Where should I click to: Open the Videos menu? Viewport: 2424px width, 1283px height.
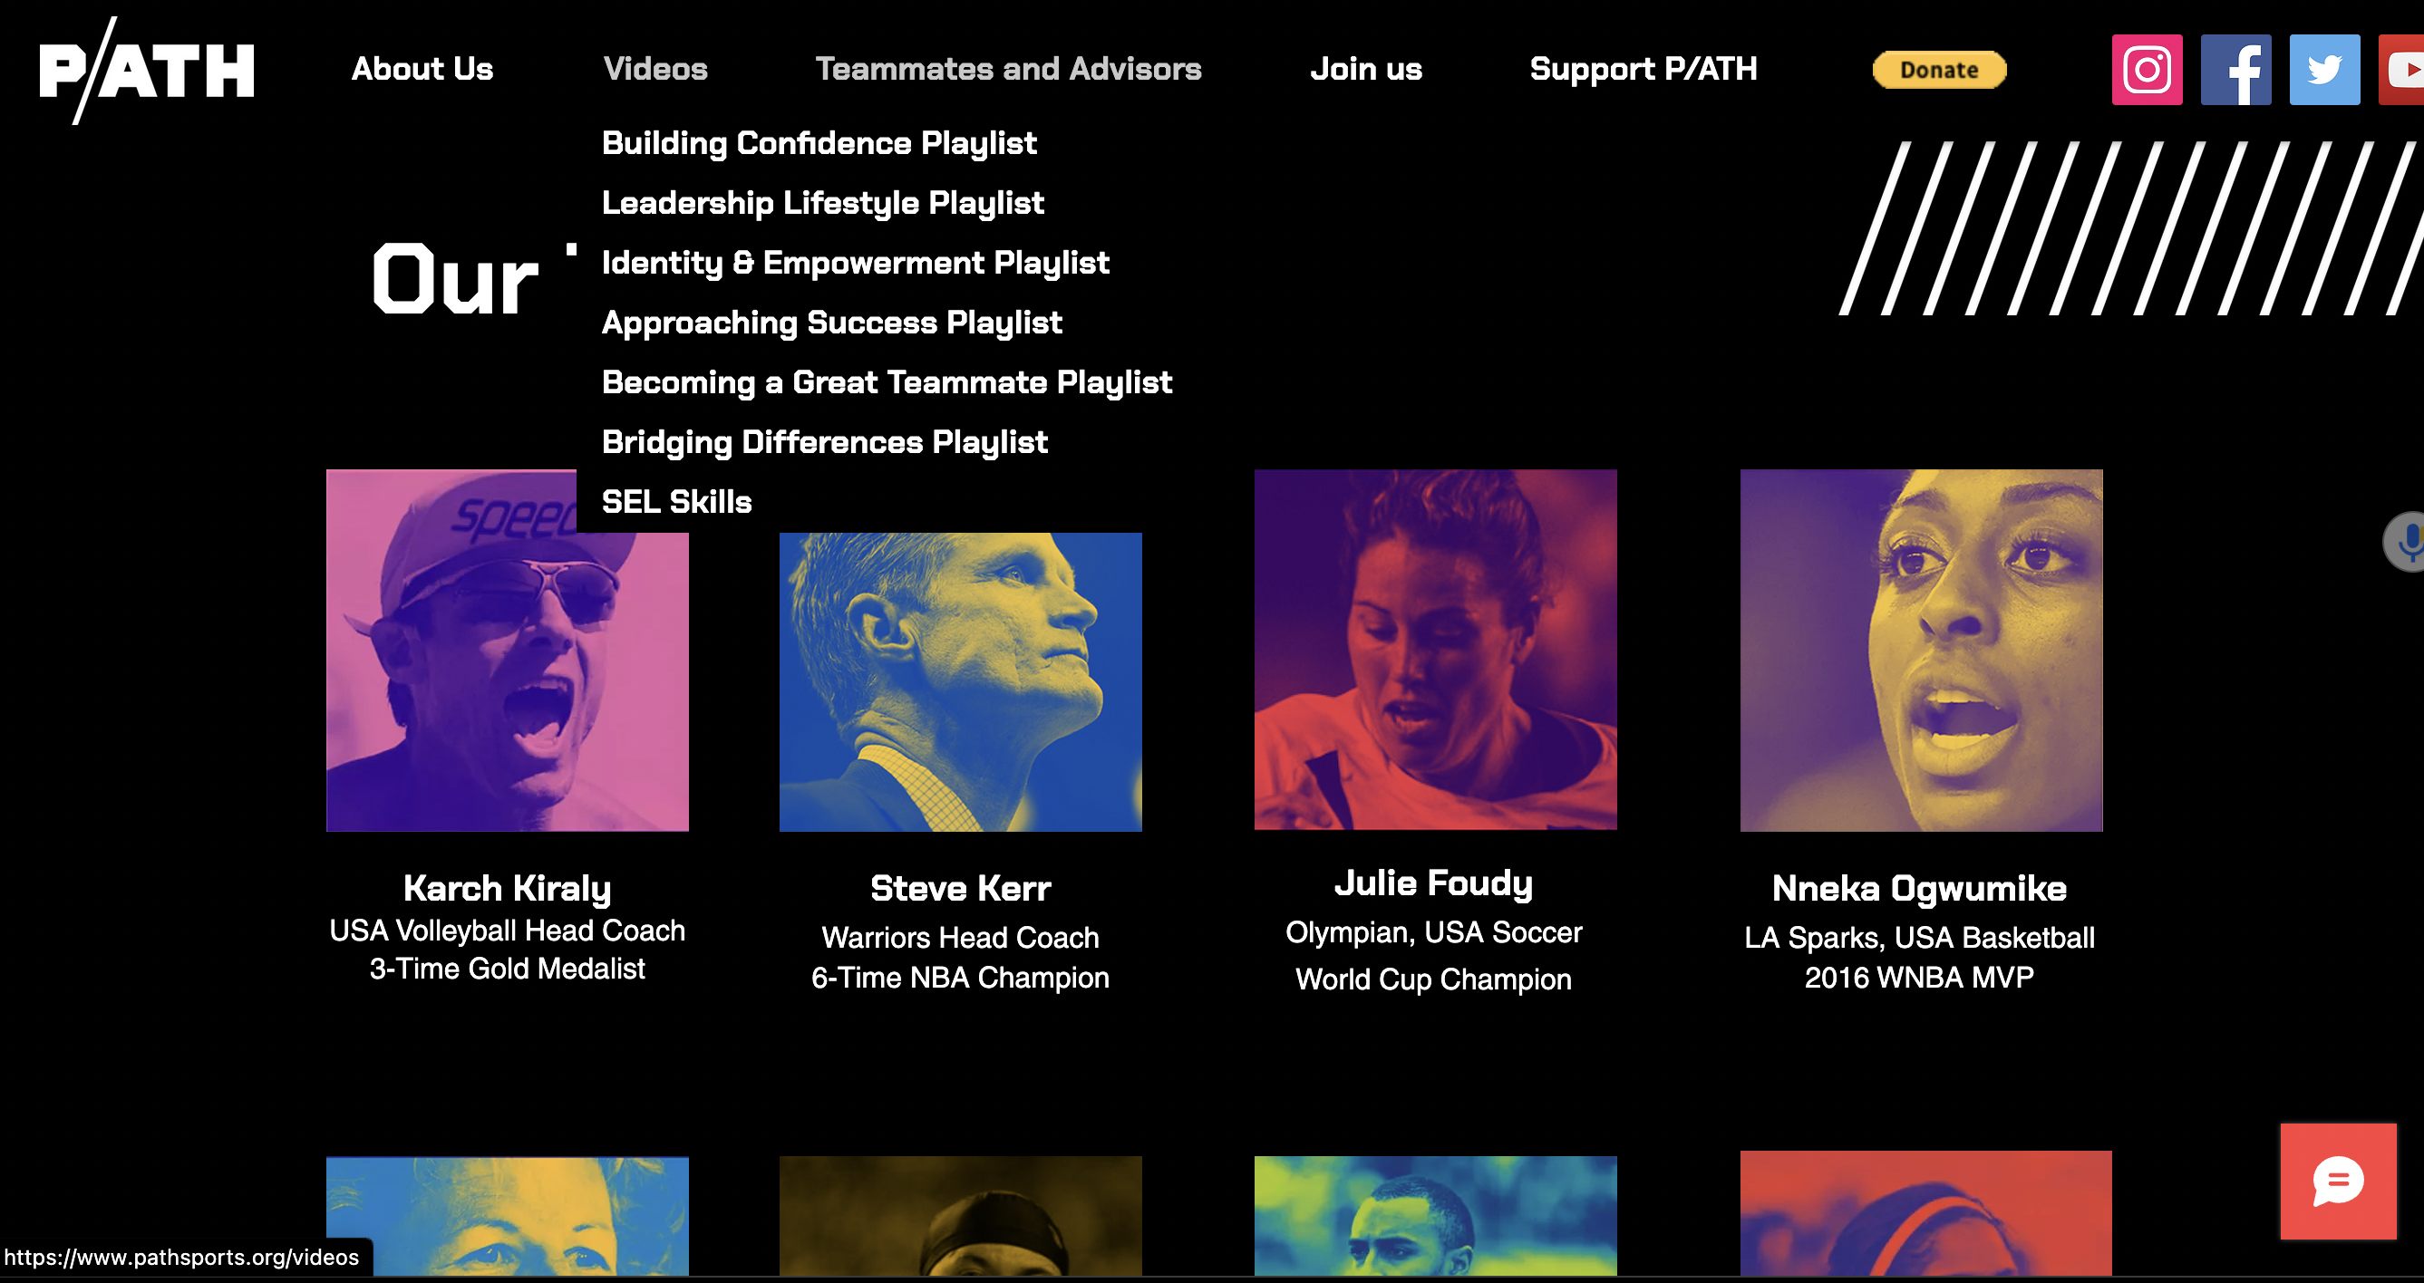point(654,69)
